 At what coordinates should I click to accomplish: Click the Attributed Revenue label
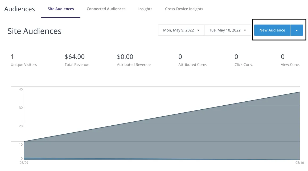(x=134, y=65)
